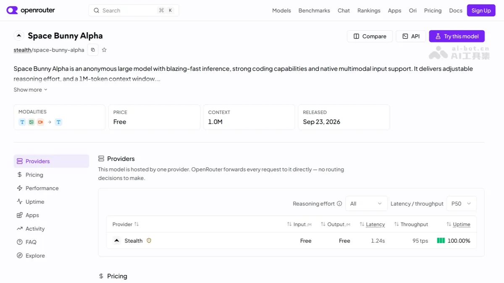Click the 95 tps throughput value
504x283 pixels.
pos(420,241)
